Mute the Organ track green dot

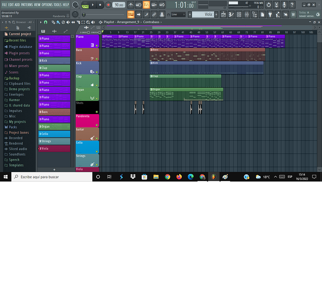coord(97,98)
